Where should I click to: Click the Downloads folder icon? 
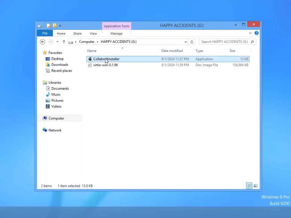(48, 64)
